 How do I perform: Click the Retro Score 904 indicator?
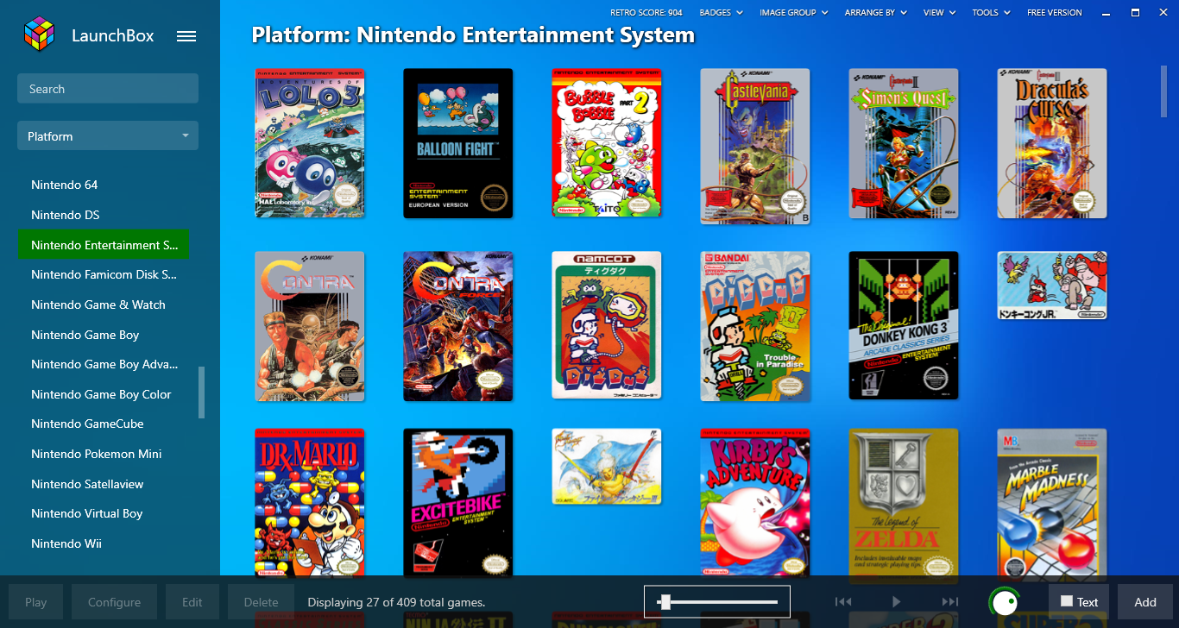tap(646, 13)
